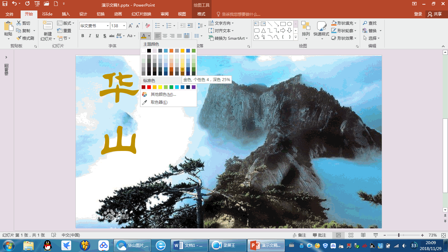
Task: Click the 登录 sign-in link
Action: tap(418, 14)
